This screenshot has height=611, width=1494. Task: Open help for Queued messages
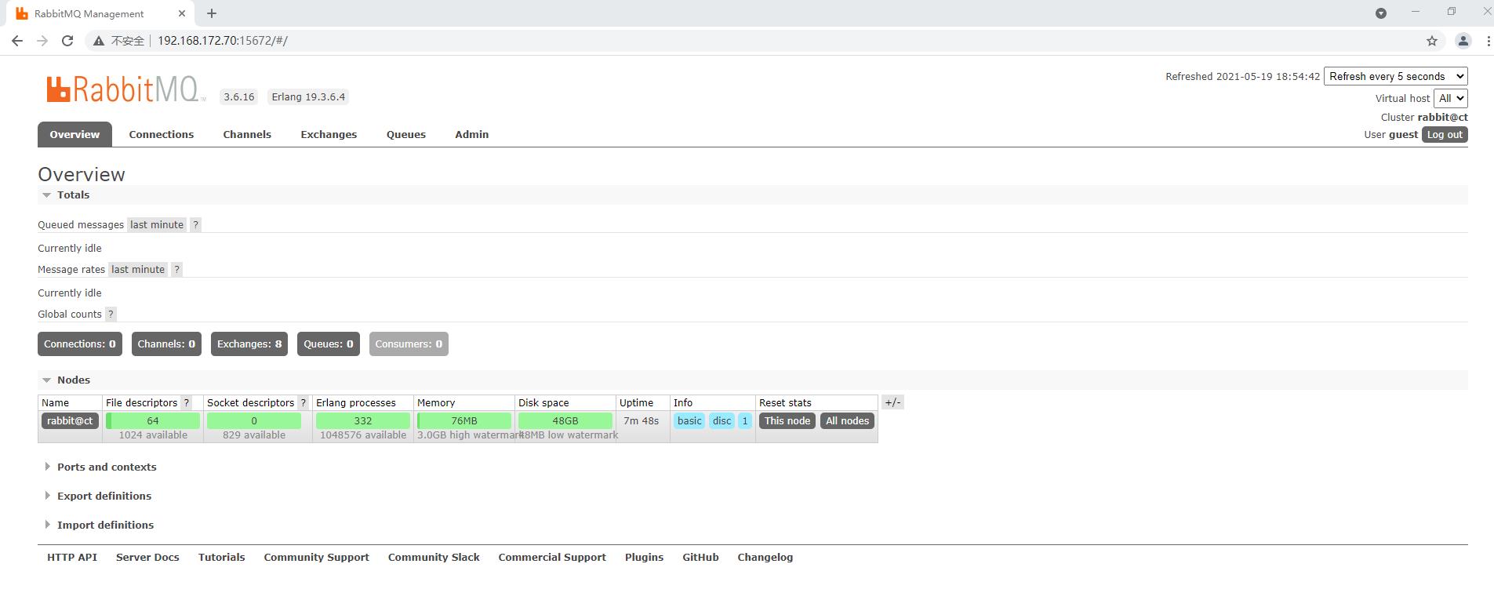coord(196,224)
